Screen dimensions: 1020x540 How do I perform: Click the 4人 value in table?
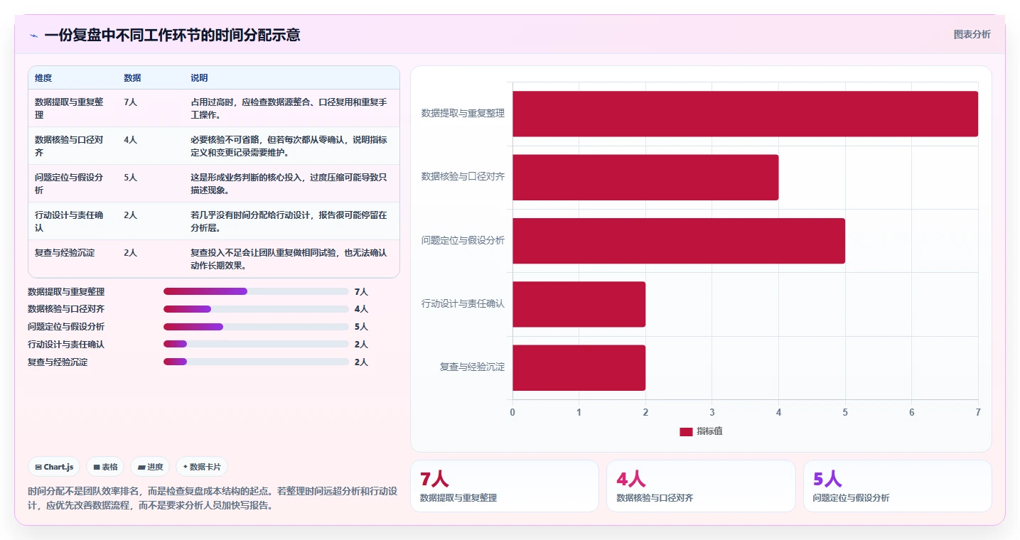pyautogui.click(x=130, y=139)
